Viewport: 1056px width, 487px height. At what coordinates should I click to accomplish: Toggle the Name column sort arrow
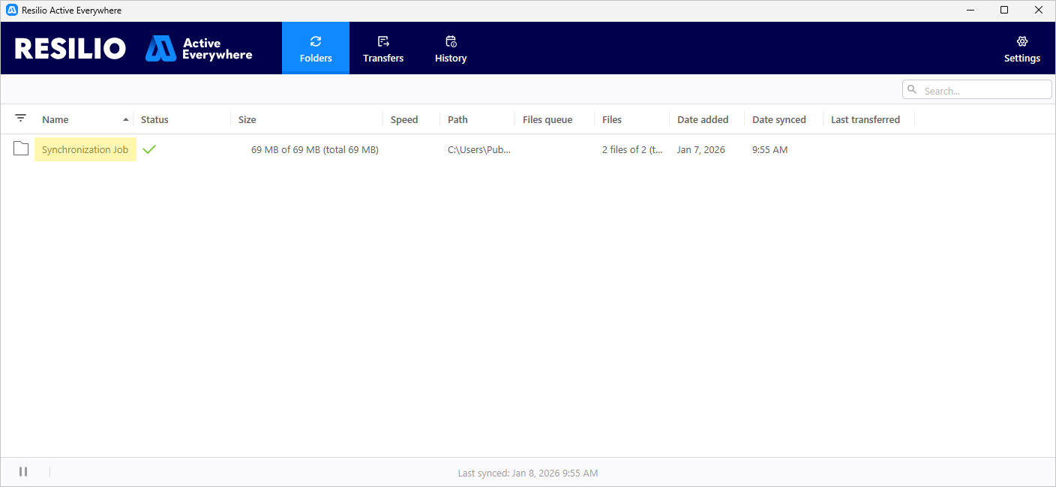click(125, 120)
